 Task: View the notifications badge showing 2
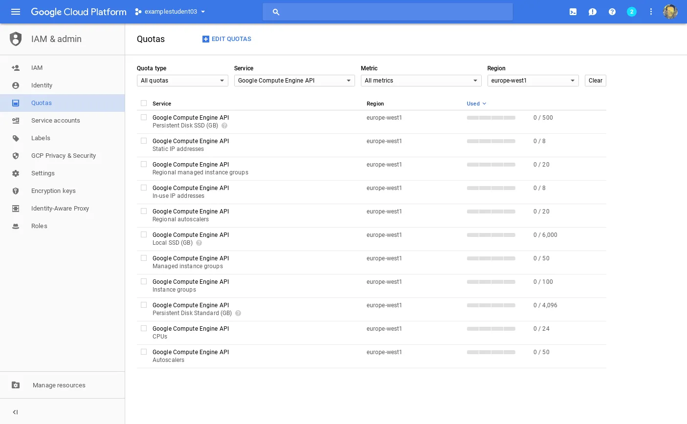(632, 12)
